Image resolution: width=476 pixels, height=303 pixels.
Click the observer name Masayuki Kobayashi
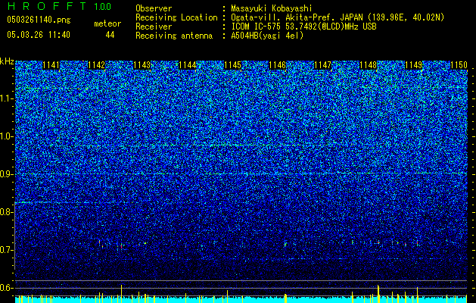click(x=272, y=8)
